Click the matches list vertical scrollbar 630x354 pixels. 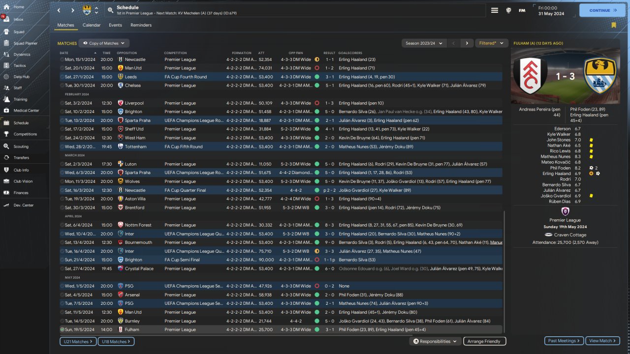click(505, 273)
